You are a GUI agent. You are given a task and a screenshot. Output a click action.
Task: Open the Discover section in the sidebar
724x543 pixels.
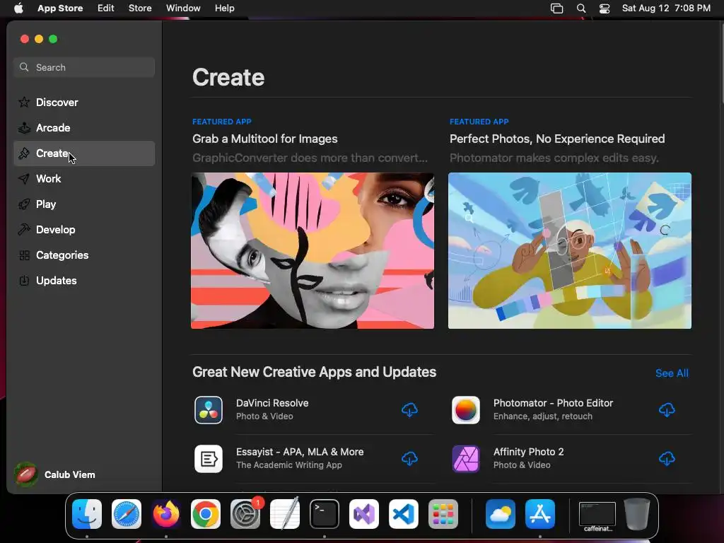(x=84, y=102)
